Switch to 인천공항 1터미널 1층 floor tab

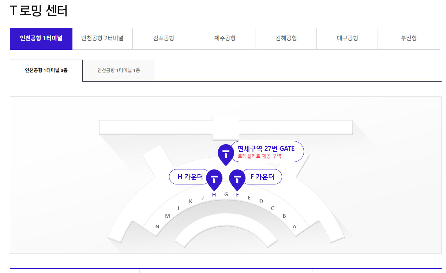[x=119, y=70]
